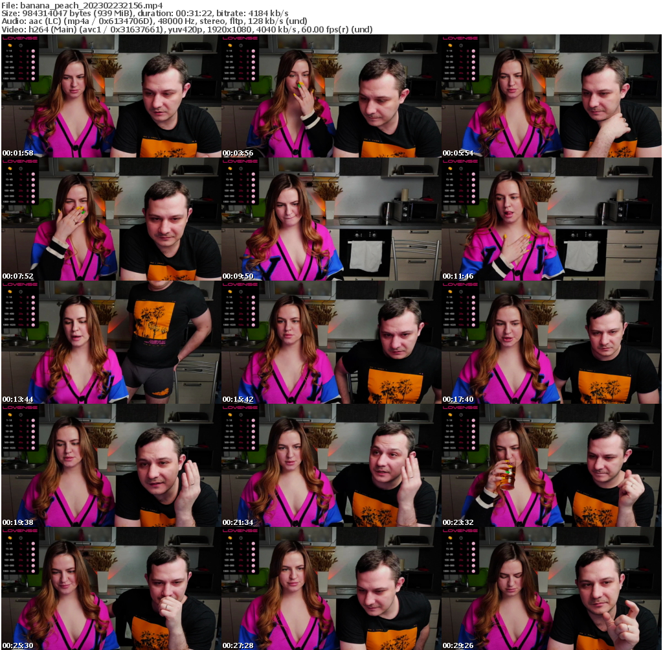663x650 pixels.
Task: Open the thumbnail at 00:13:44
Action: [111, 342]
